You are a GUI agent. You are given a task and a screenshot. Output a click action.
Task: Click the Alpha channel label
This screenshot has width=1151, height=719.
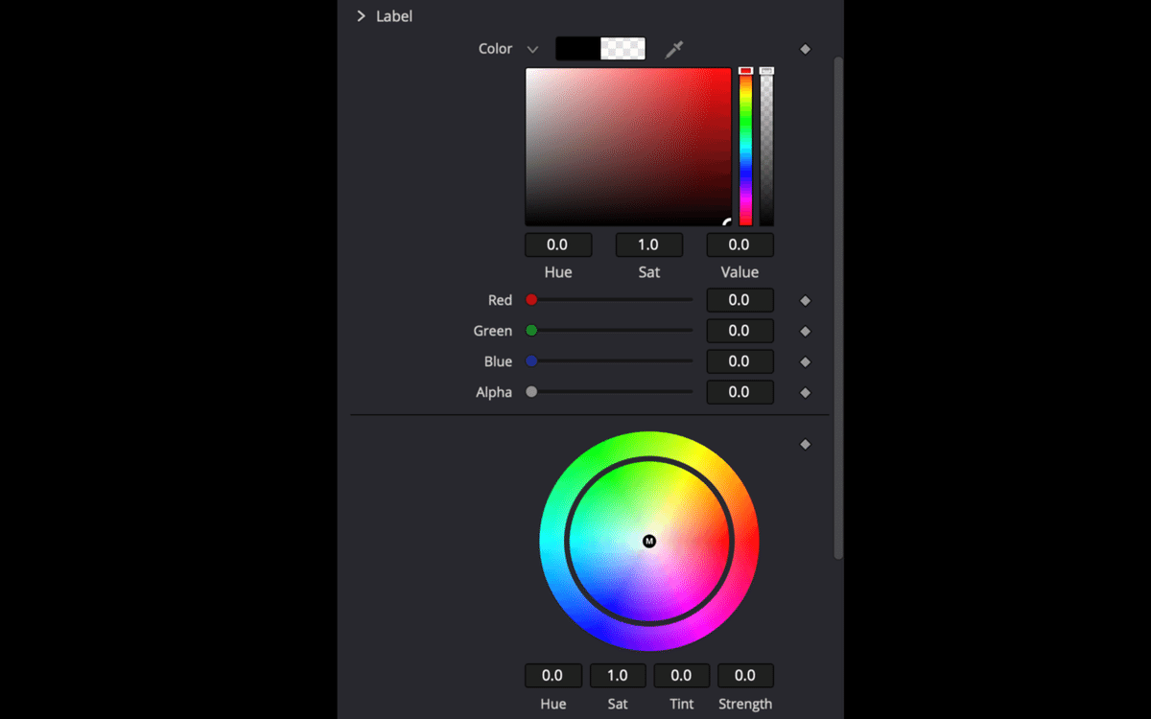coord(494,392)
